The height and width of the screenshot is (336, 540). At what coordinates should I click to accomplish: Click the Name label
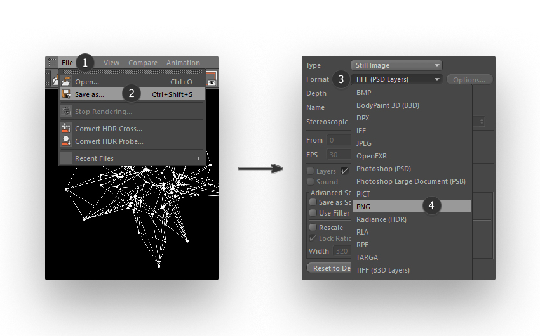point(315,107)
